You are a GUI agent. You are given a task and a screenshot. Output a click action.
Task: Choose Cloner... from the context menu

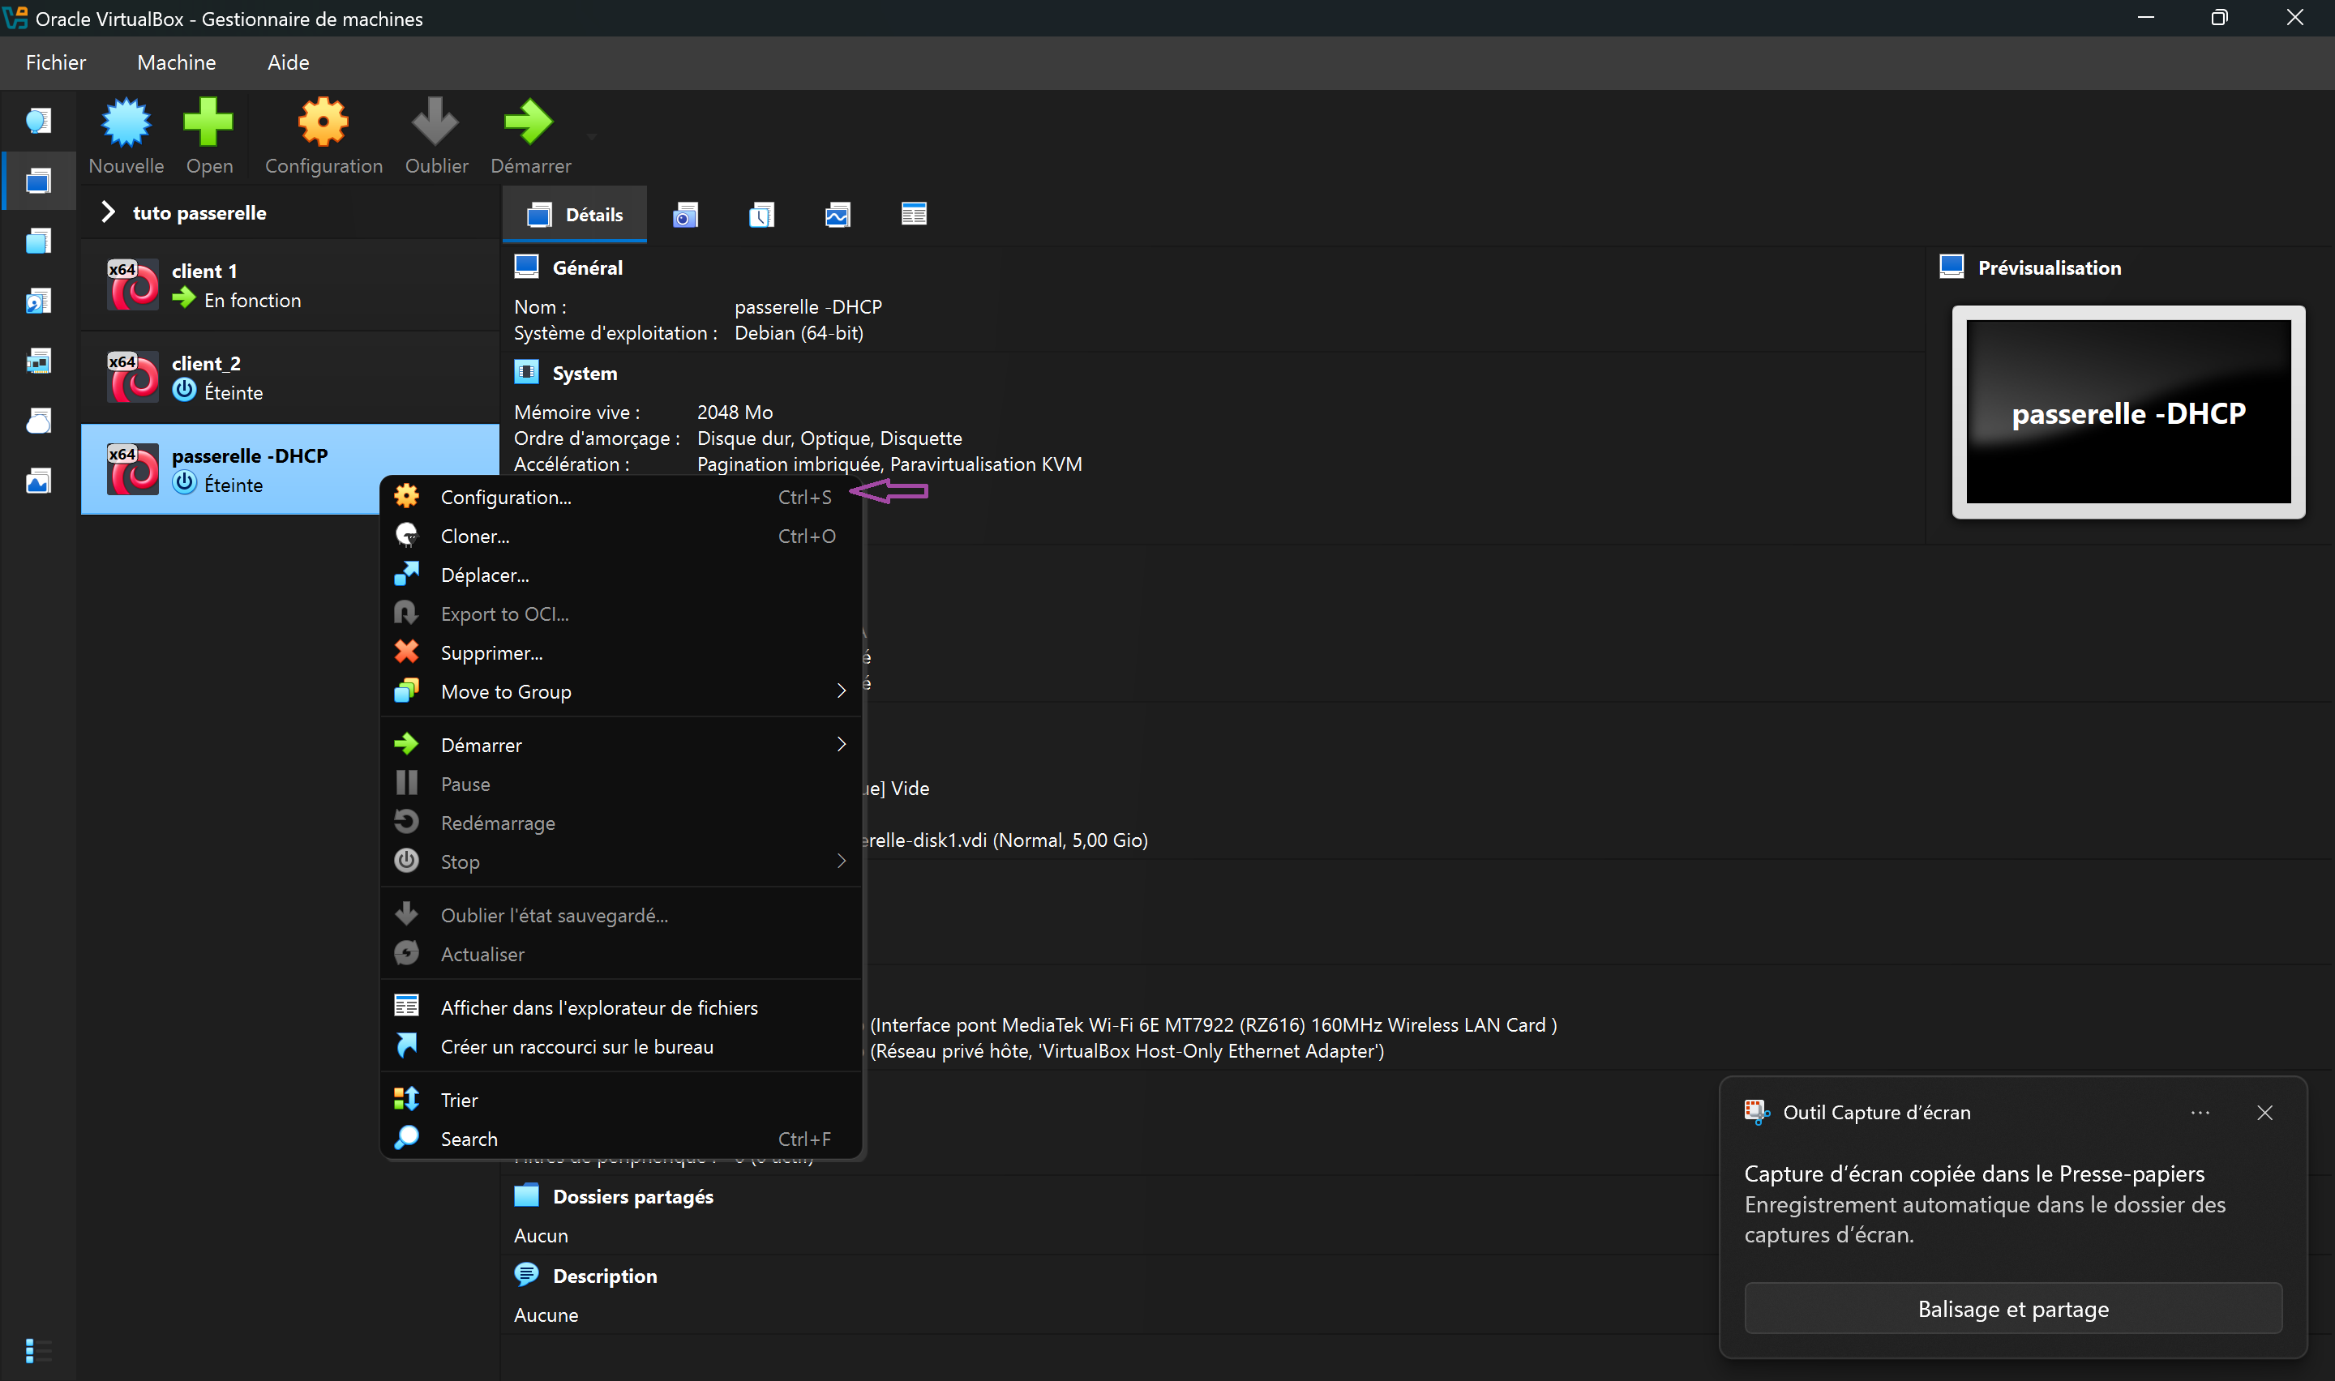coord(476,537)
